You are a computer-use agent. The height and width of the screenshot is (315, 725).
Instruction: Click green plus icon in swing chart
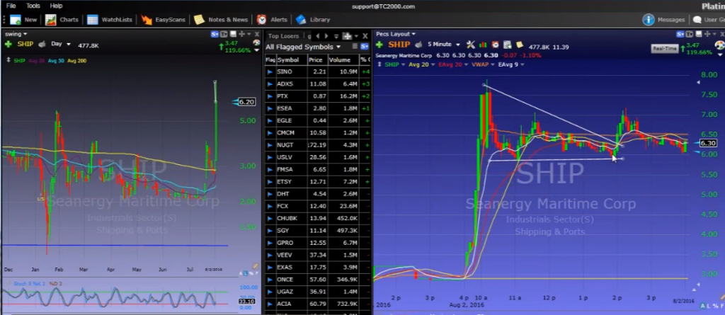coord(8,45)
